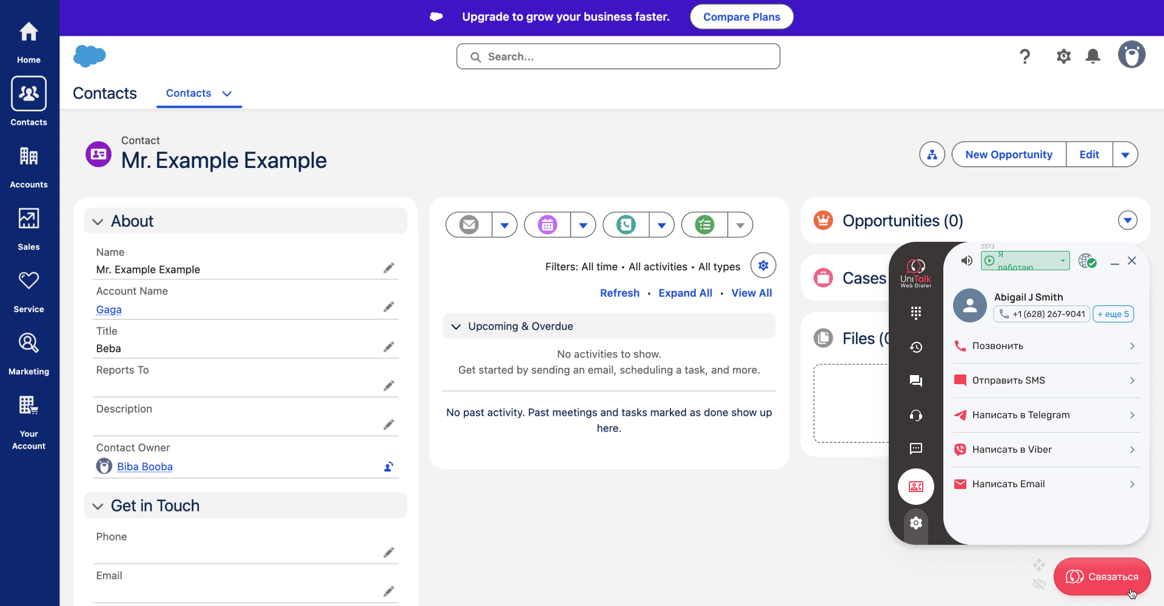
Task: Open the Contacts tab dropdown
Action: [227, 93]
